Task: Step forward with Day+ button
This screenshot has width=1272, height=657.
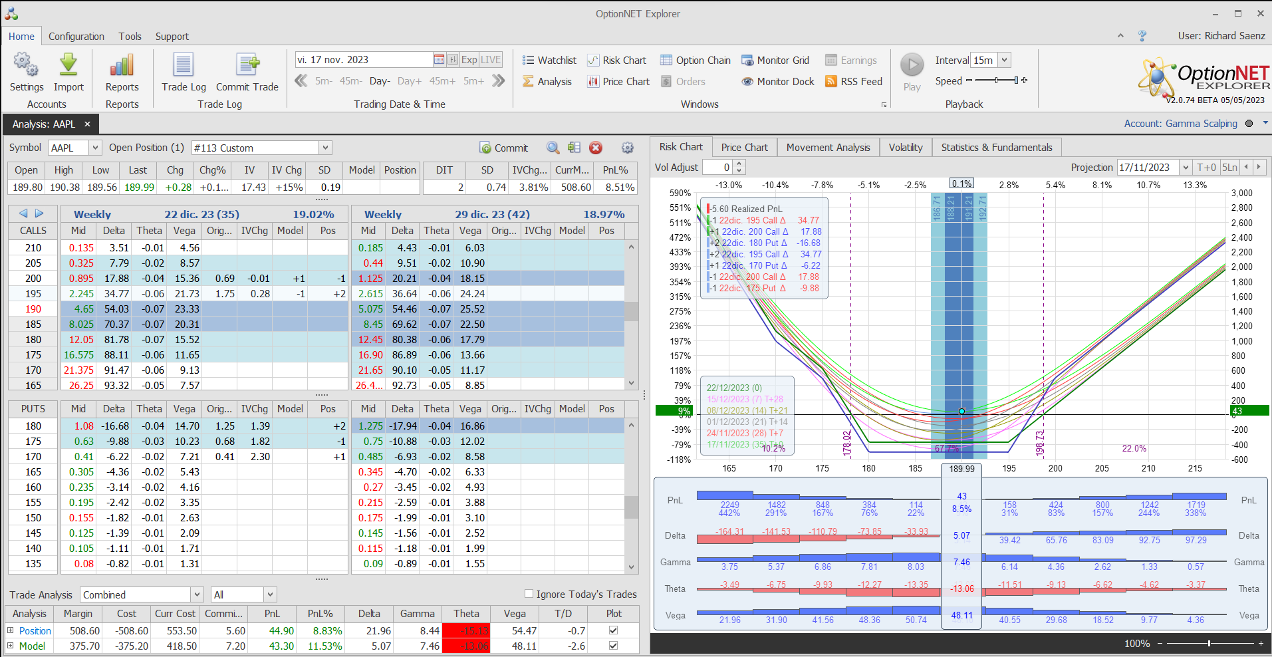Action: pyautogui.click(x=409, y=81)
